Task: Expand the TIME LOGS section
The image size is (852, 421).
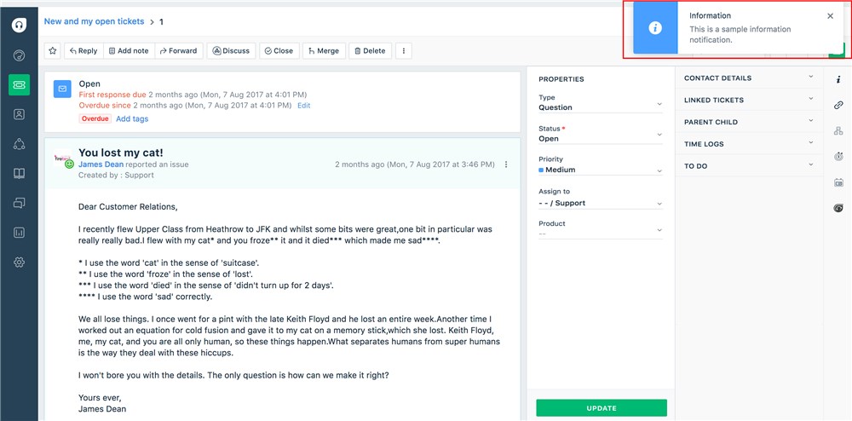Action: pyautogui.click(x=749, y=144)
